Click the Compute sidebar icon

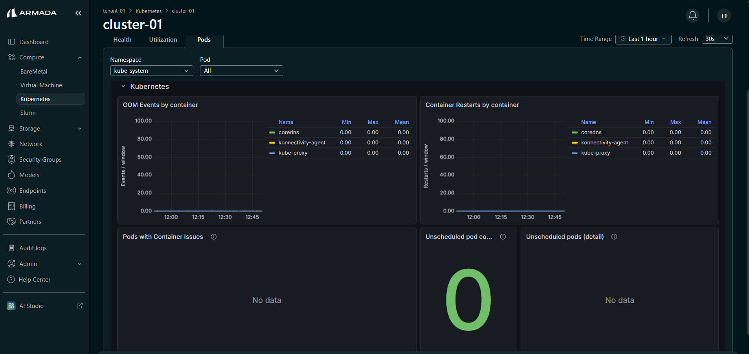click(x=11, y=57)
